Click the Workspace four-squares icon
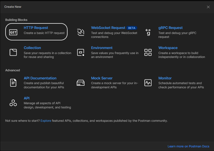Screen dimensions: 214x151 pyautogui.click(x=148, y=52)
